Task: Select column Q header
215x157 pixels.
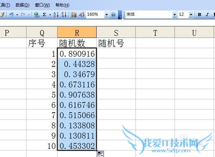Action: (42, 32)
